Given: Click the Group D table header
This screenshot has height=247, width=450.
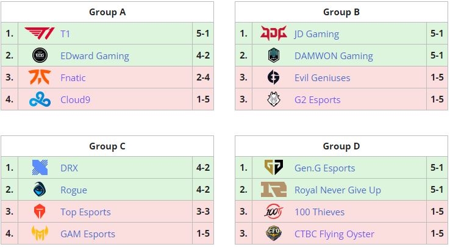Looking at the screenshot, I should click(x=341, y=146).
